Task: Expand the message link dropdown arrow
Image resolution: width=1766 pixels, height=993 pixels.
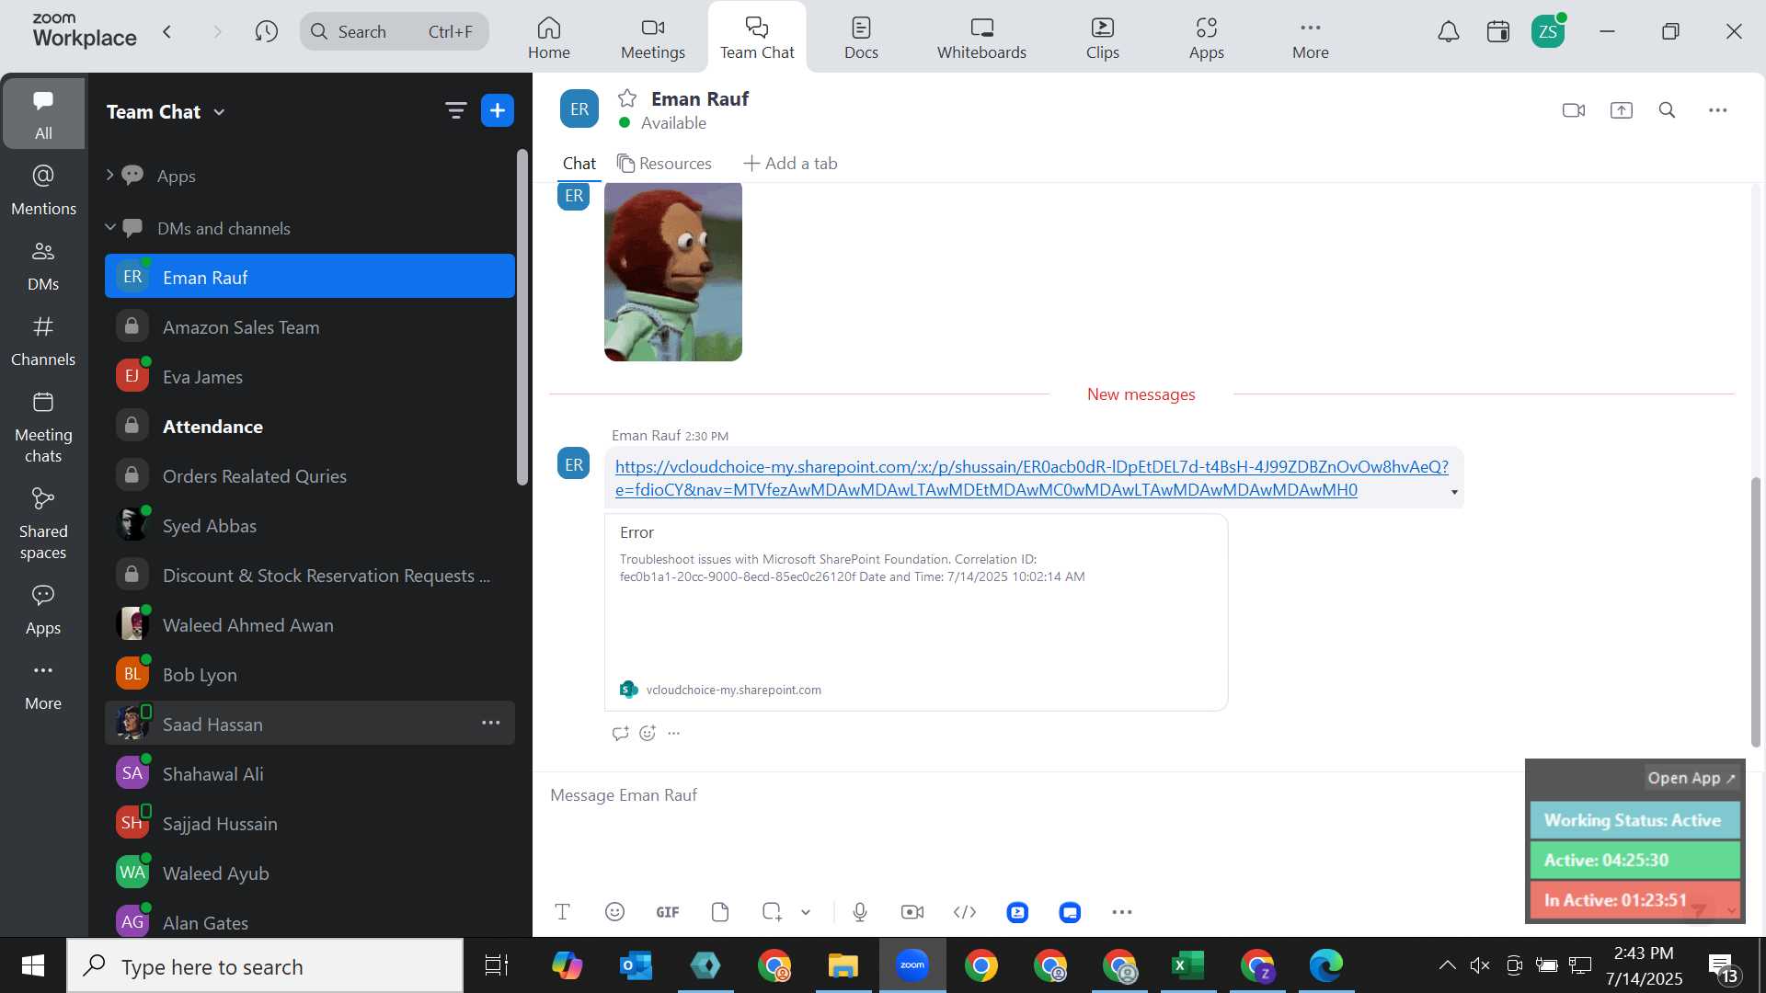Action: click(1454, 492)
